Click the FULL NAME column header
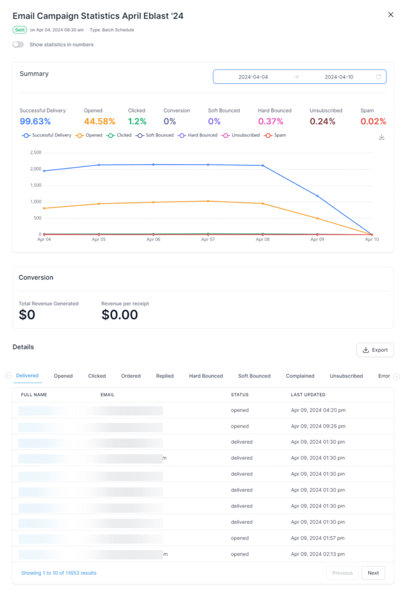This screenshot has width=404, height=600. [34, 394]
